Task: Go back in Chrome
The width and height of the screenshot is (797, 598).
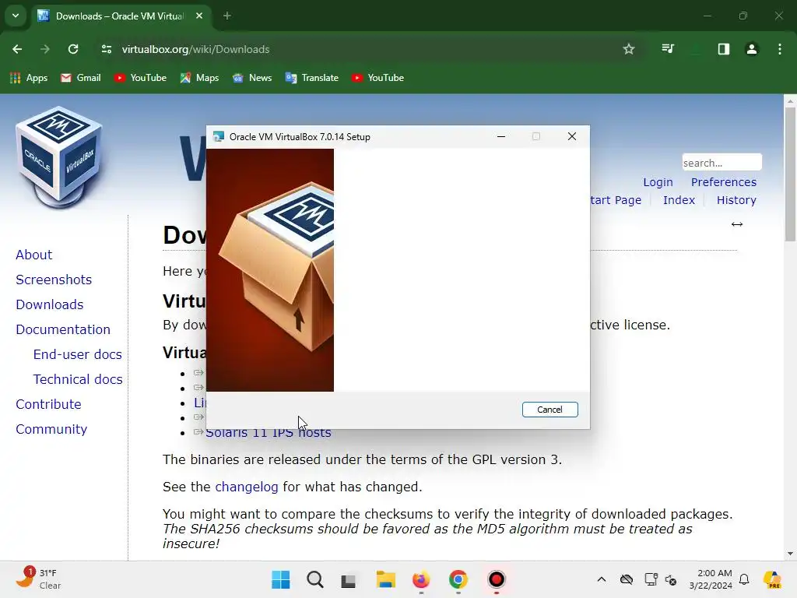Action: (x=17, y=49)
